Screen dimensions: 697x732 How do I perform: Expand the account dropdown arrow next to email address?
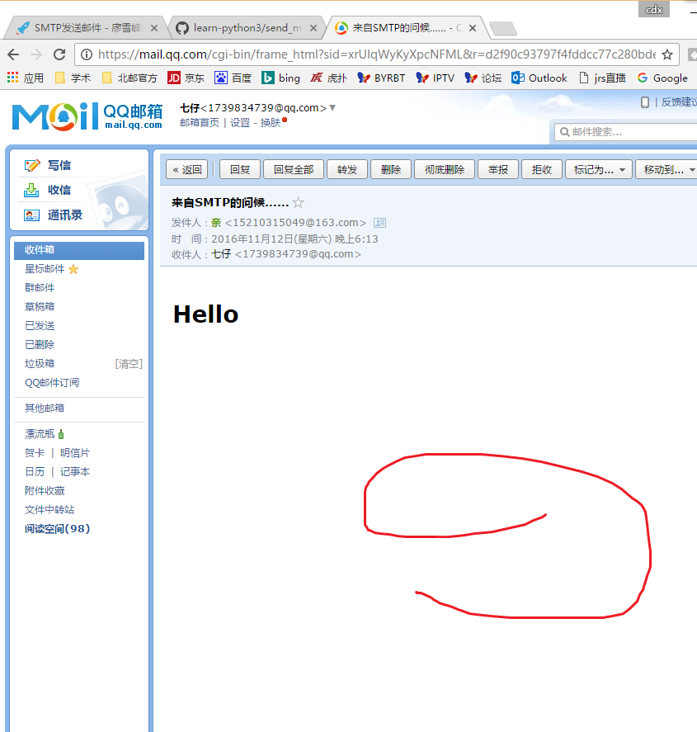tap(332, 108)
